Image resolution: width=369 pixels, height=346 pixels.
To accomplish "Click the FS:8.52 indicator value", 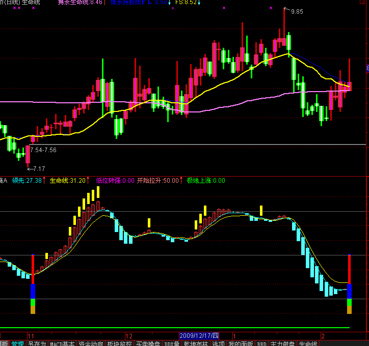I will 186,3.
